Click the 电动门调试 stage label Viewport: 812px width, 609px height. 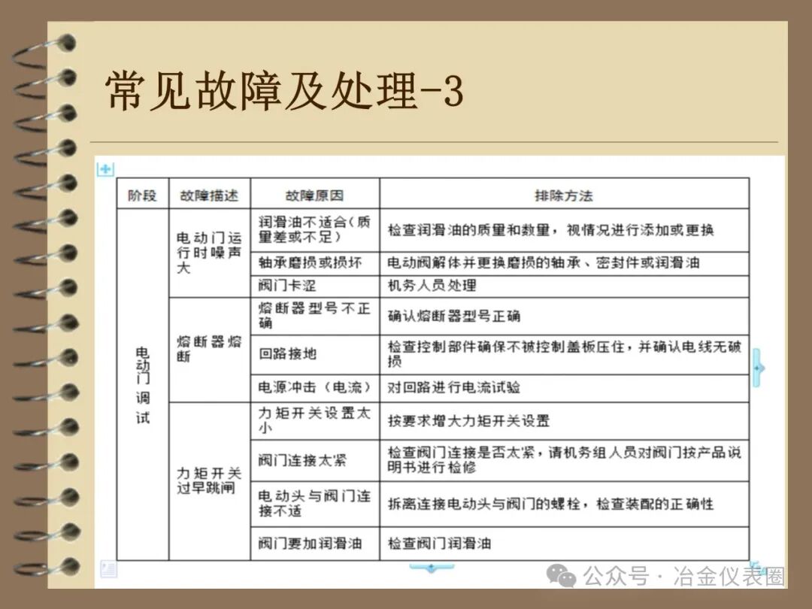143,384
